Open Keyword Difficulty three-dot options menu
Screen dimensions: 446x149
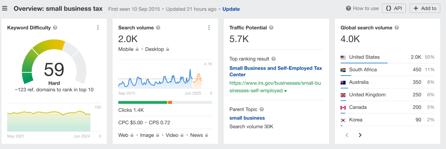[x=98, y=28]
